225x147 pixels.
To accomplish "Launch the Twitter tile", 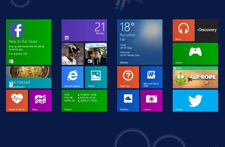I will pos(195,101).
